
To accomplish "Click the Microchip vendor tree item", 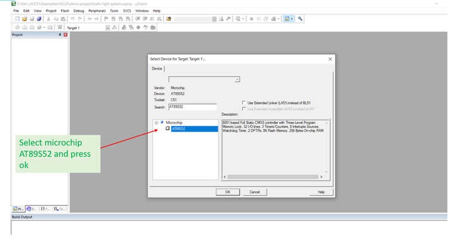I will click(x=174, y=123).
